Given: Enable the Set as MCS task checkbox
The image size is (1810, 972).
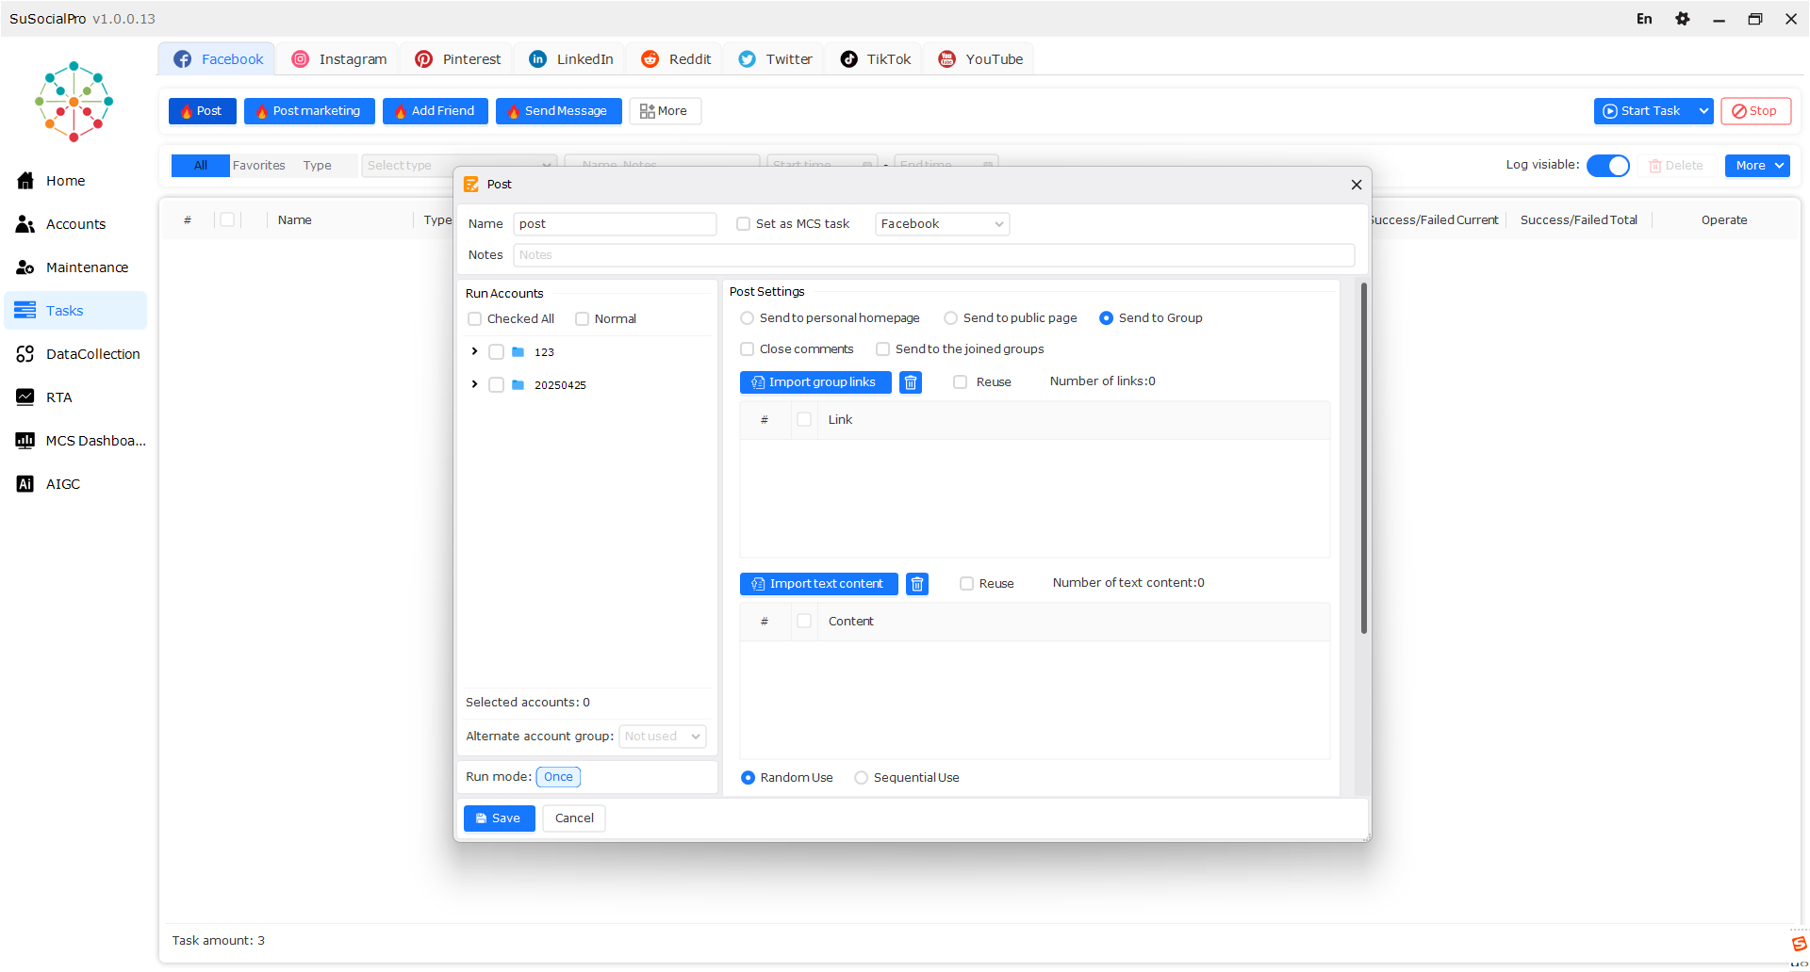Looking at the screenshot, I should (744, 224).
